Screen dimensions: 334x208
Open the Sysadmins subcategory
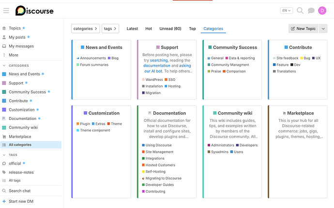(x=220, y=152)
